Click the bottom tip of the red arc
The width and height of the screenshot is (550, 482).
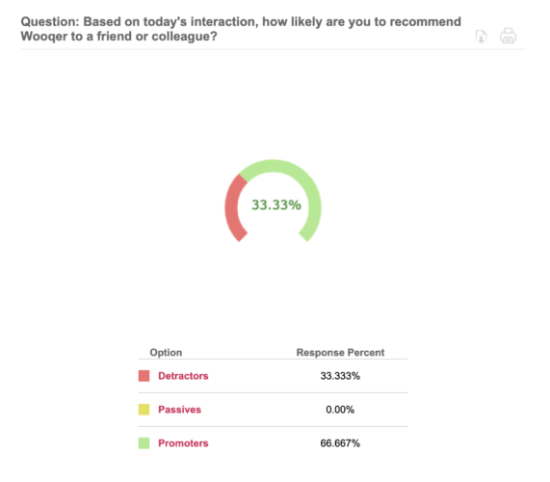[240, 237]
